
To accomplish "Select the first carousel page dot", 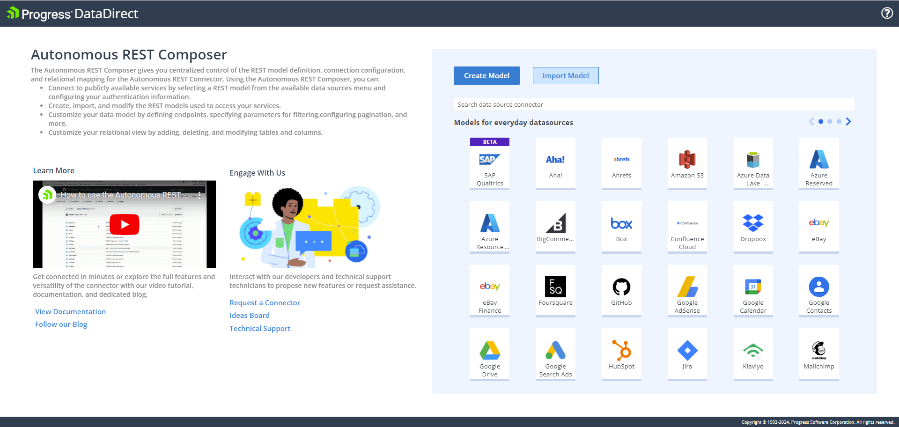I will [x=821, y=122].
